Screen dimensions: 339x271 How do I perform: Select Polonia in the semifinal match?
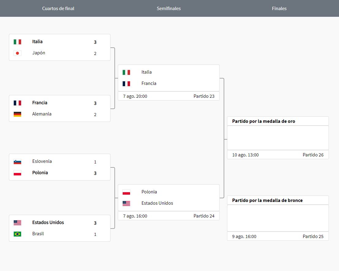point(149,192)
